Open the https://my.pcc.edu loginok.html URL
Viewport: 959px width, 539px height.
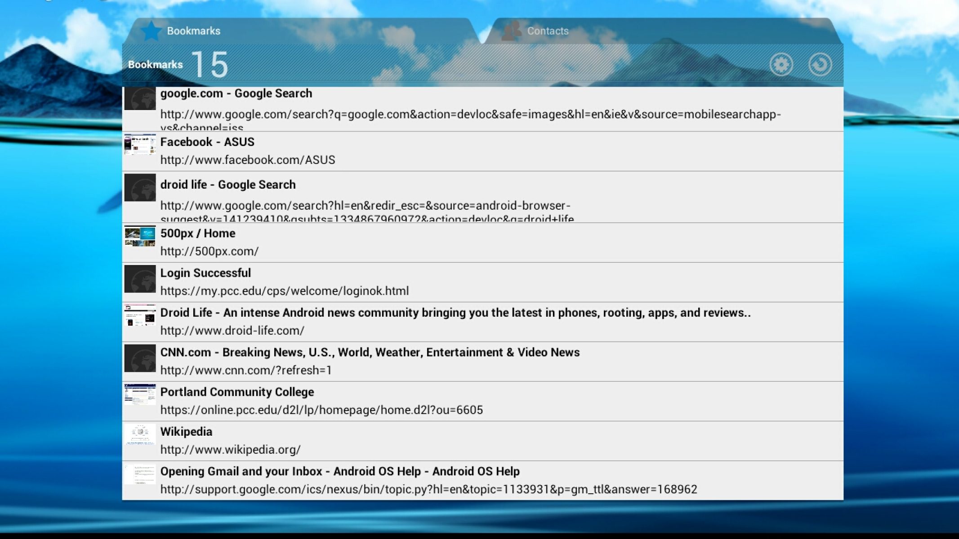click(284, 291)
